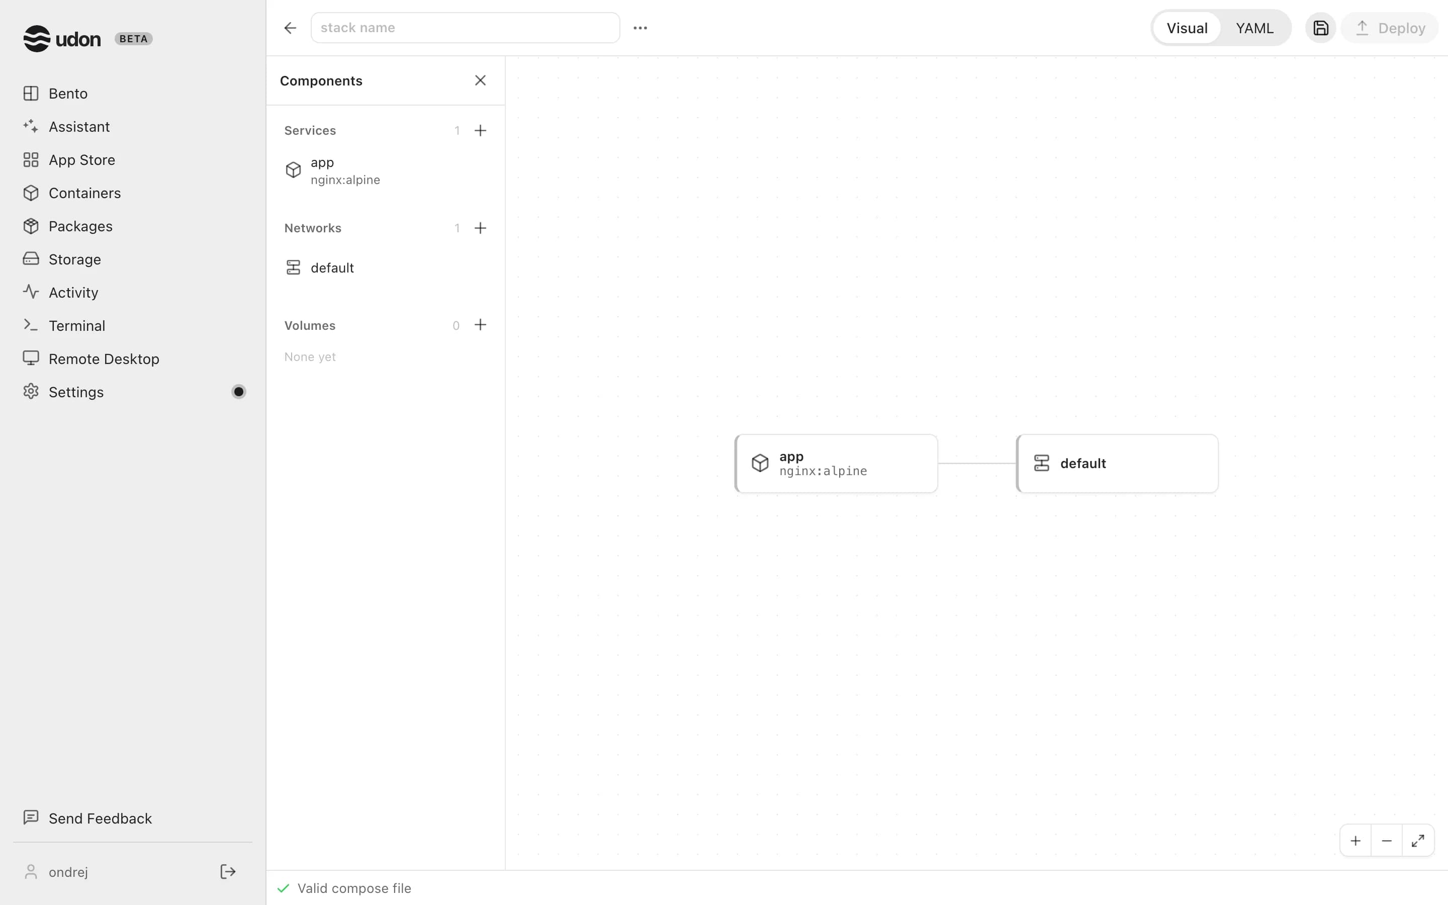Select the app node on the canvas
This screenshot has height=905, width=1448.
836,464
